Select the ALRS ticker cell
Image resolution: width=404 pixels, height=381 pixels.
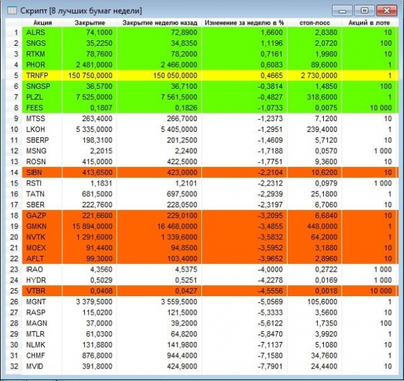click(42, 32)
